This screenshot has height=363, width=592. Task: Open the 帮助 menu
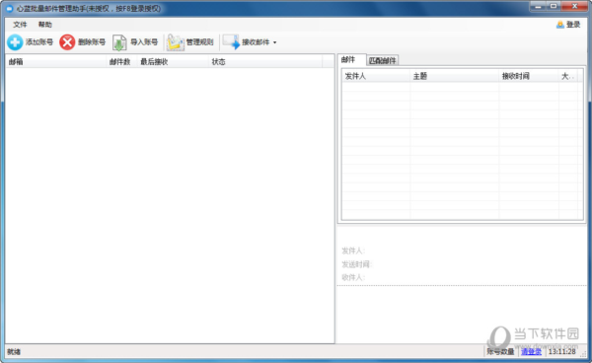click(x=45, y=25)
